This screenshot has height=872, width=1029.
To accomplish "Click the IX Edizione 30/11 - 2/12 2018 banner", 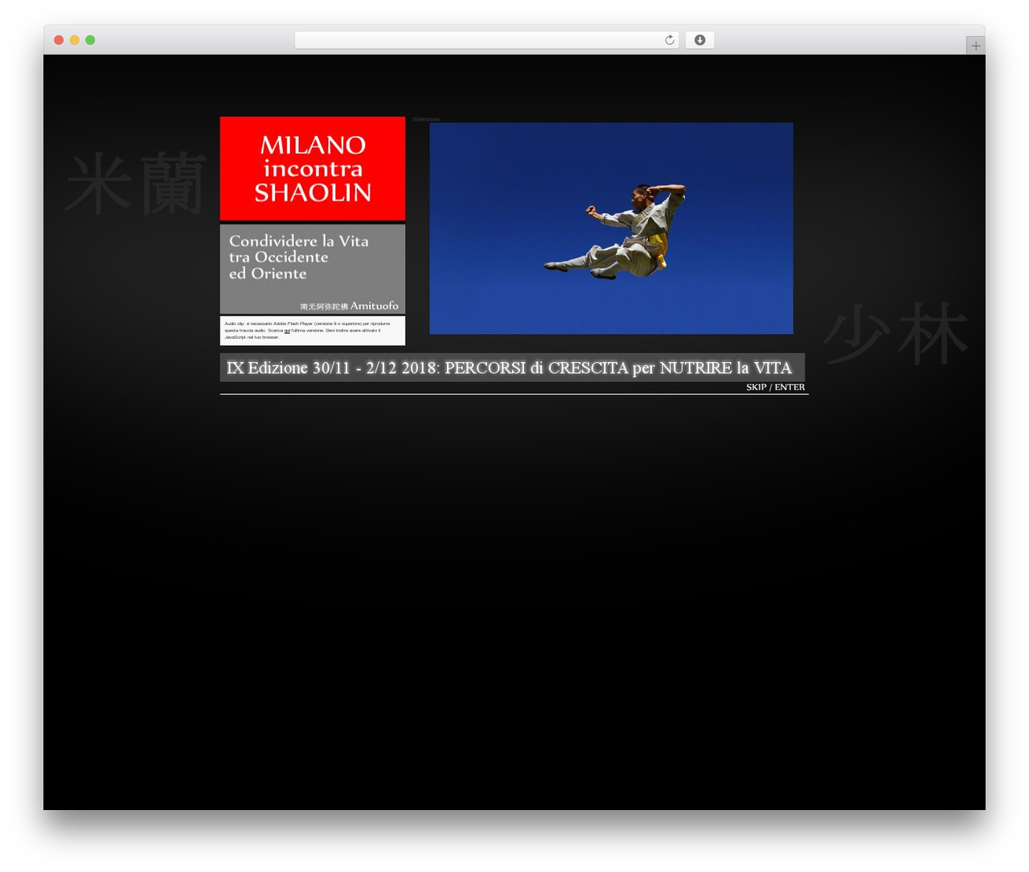I will point(512,368).
